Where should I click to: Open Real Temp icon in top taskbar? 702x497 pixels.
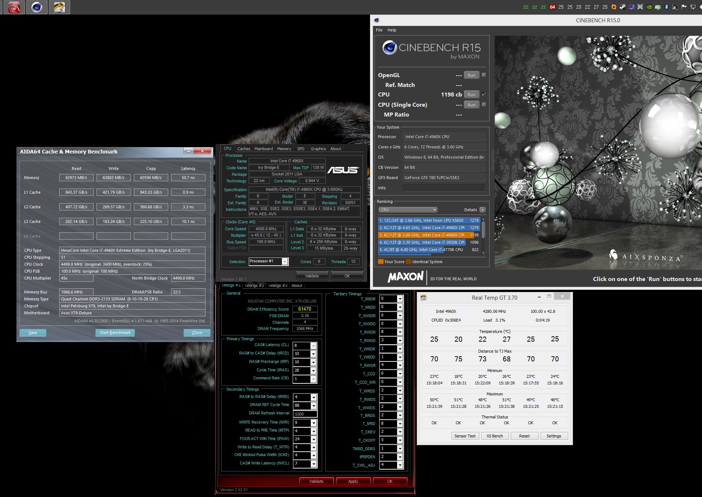[x=59, y=7]
